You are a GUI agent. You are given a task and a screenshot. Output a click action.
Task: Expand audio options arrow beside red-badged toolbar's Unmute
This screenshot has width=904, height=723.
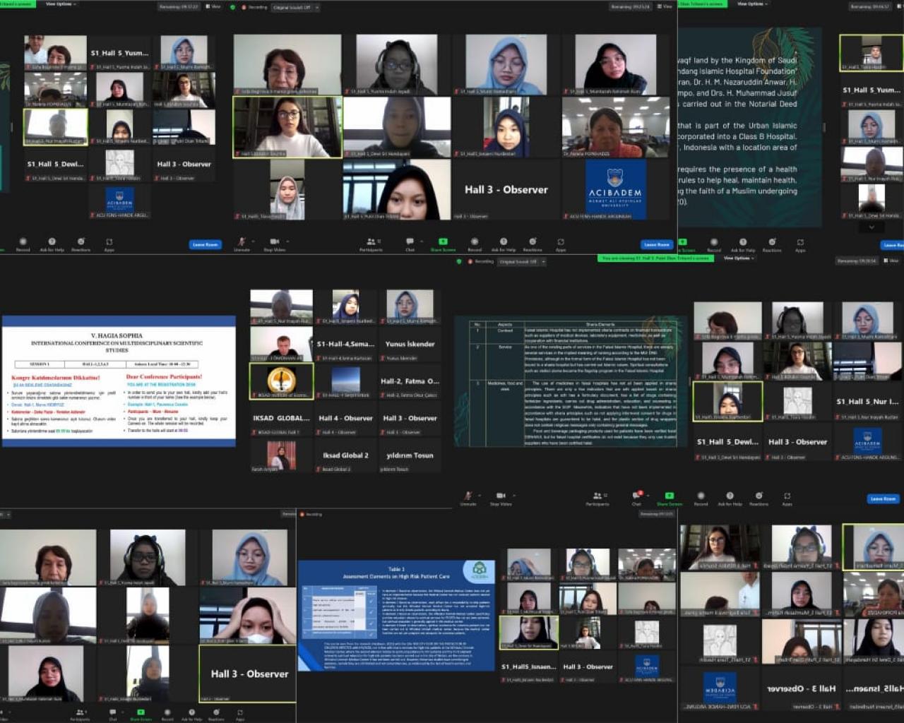coord(480,495)
